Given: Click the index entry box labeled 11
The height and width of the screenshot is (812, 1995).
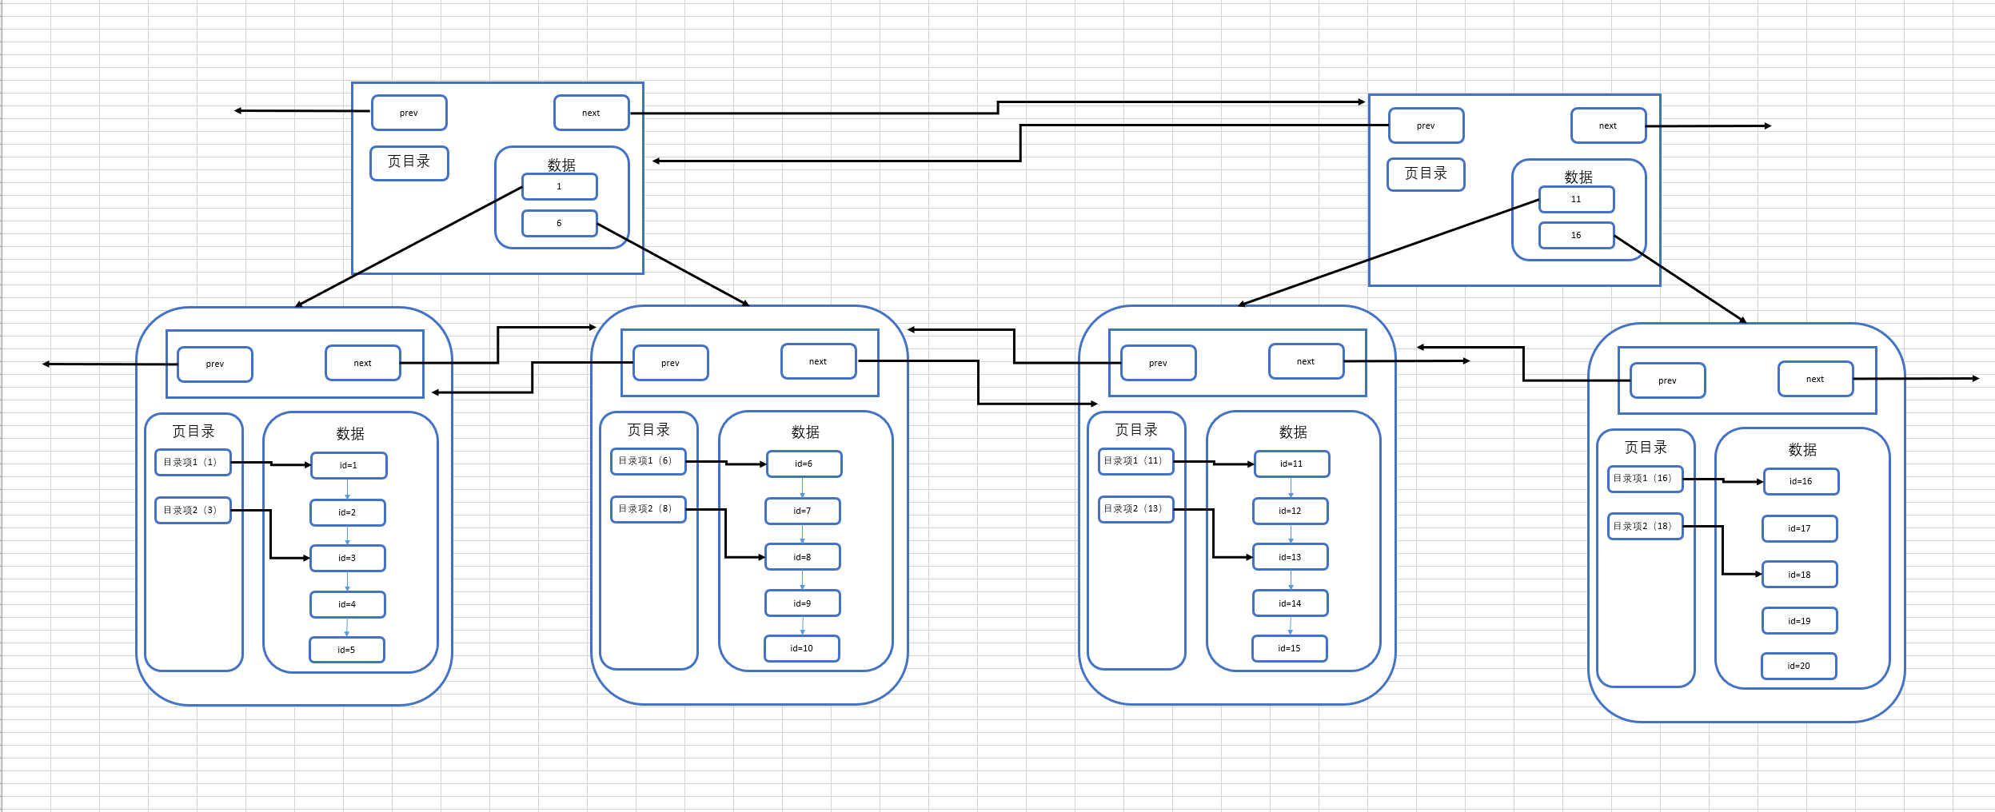Looking at the screenshot, I should [1576, 200].
